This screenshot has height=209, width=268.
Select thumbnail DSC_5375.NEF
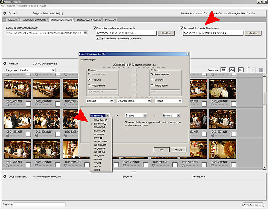[x=17, y=149]
